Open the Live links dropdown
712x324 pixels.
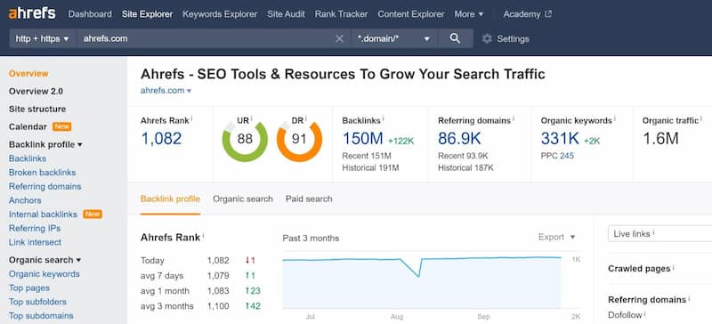click(659, 233)
